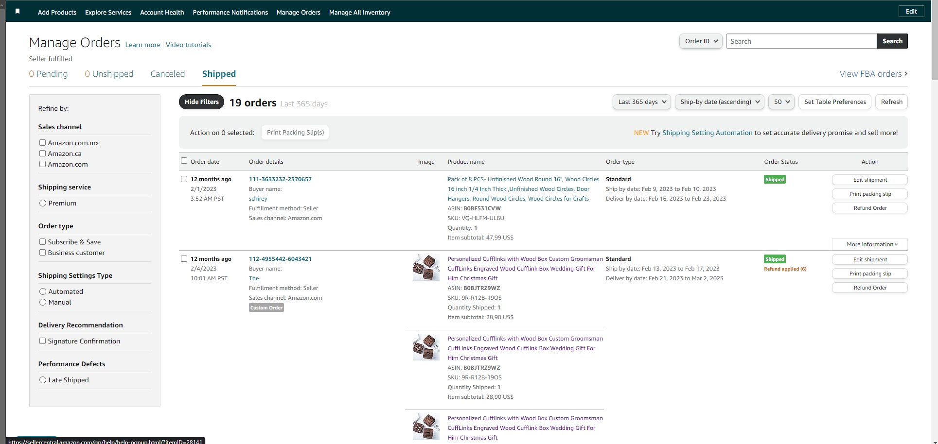Open buyer name schirey
Viewport: 938px width, 444px height.
258,199
